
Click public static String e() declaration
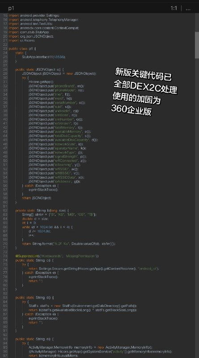[x=34, y=339]
